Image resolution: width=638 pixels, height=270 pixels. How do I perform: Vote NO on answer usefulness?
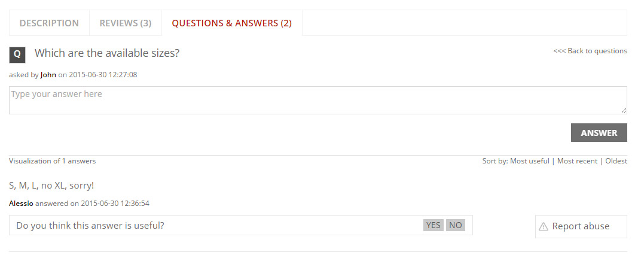click(x=456, y=225)
